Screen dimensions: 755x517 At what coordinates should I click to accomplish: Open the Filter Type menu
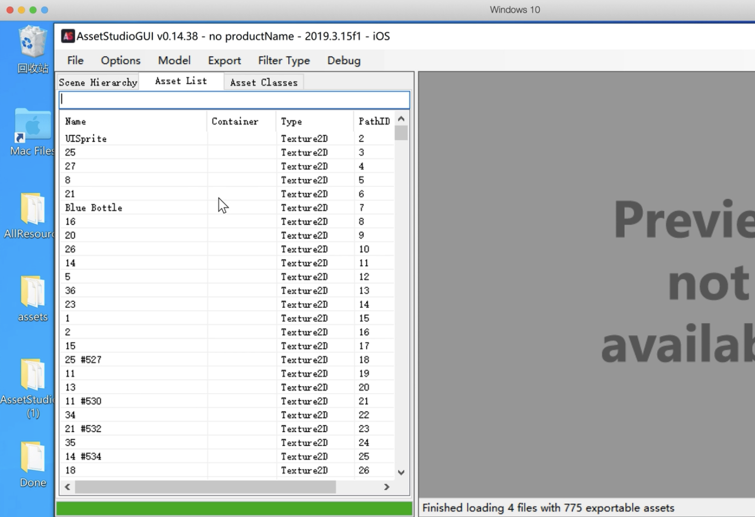pos(284,60)
